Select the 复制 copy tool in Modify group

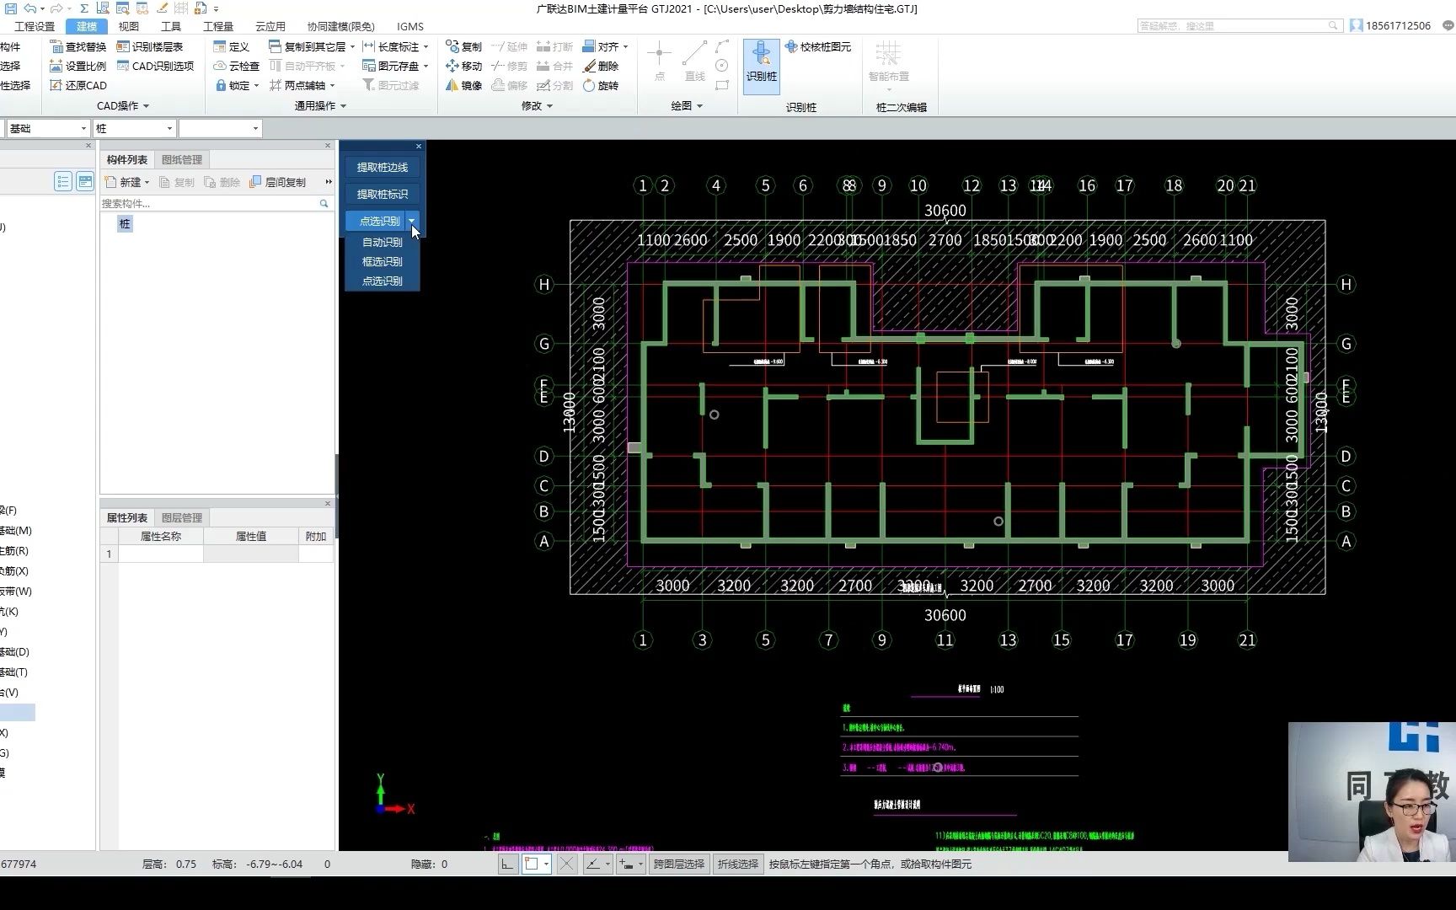point(463,46)
